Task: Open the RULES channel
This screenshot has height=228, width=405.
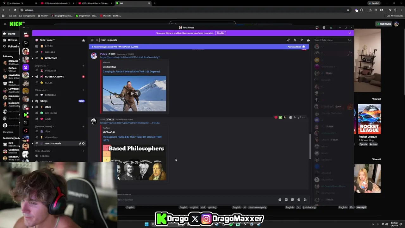Action: [x=60, y=46]
